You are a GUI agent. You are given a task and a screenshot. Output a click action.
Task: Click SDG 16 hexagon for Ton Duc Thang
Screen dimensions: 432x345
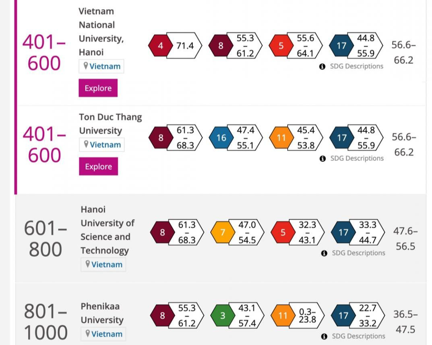click(221, 138)
